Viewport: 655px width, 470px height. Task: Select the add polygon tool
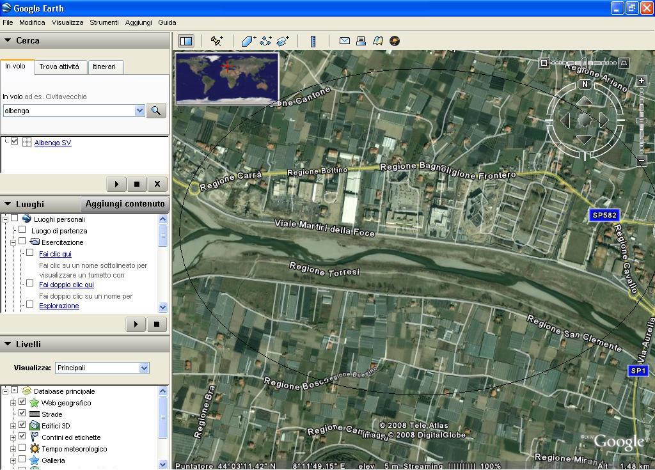tap(249, 41)
